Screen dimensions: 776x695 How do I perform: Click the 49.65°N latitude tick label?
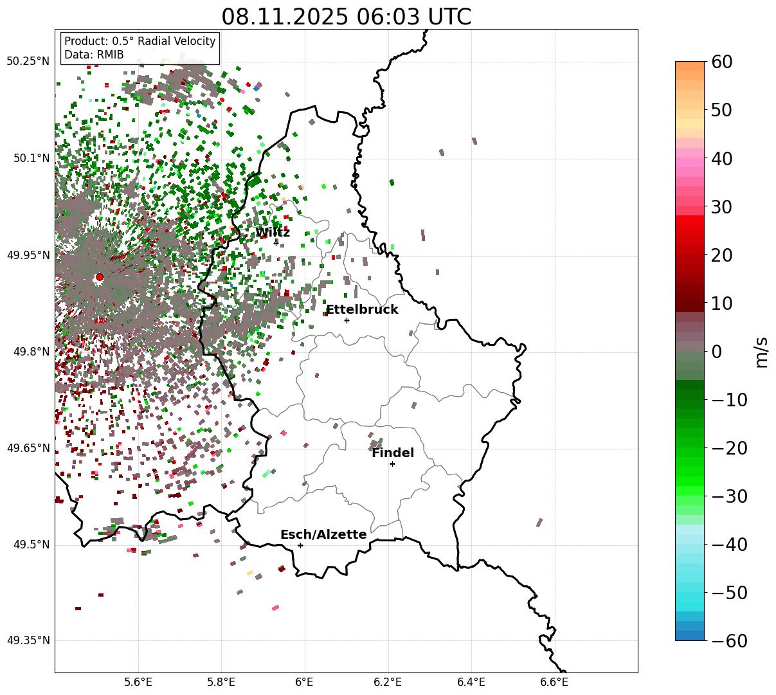[x=28, y=448]
